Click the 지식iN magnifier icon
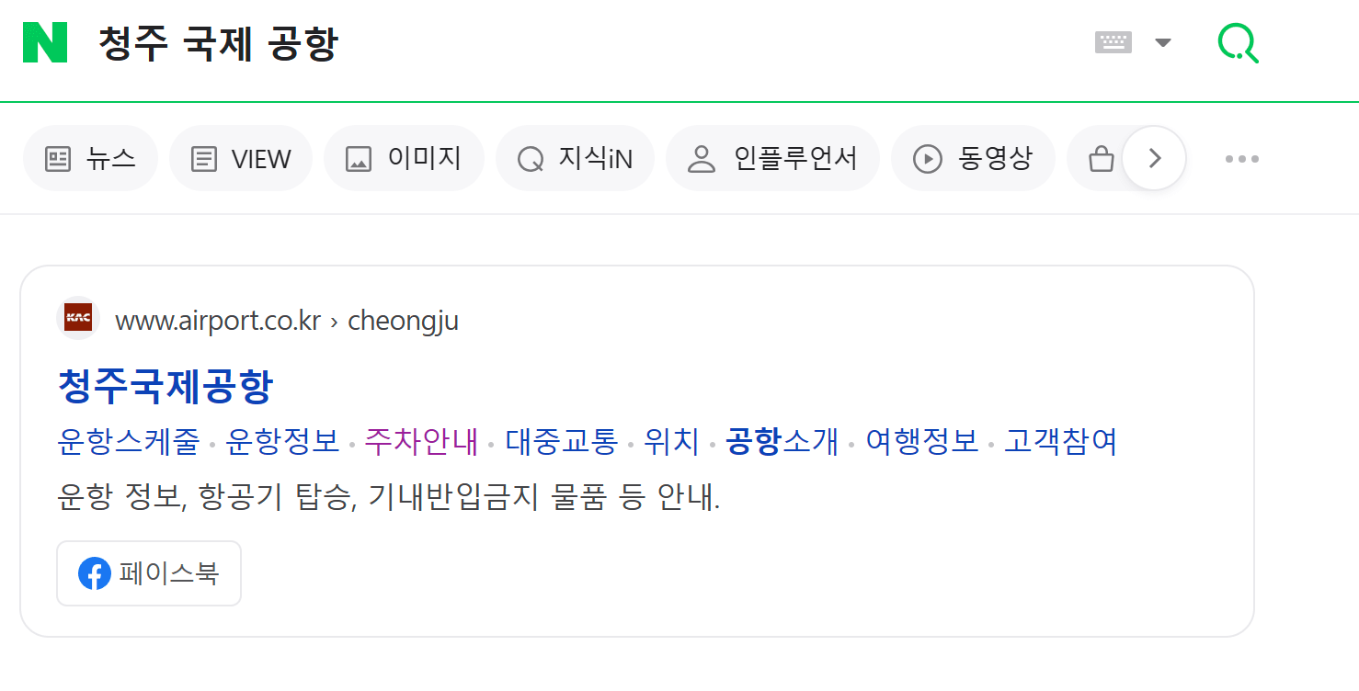 pyautogui.click(x=529, y=157)
